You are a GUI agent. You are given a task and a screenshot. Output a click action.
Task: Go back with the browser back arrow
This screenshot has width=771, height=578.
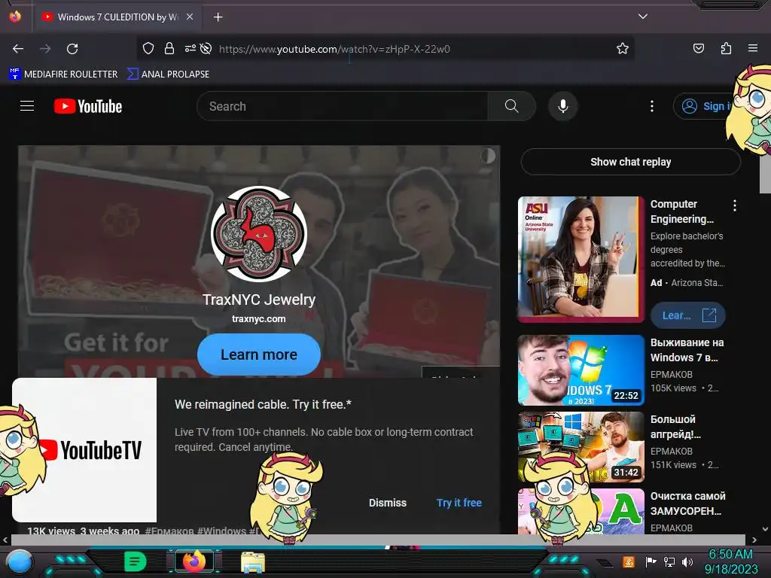[18, 49]
